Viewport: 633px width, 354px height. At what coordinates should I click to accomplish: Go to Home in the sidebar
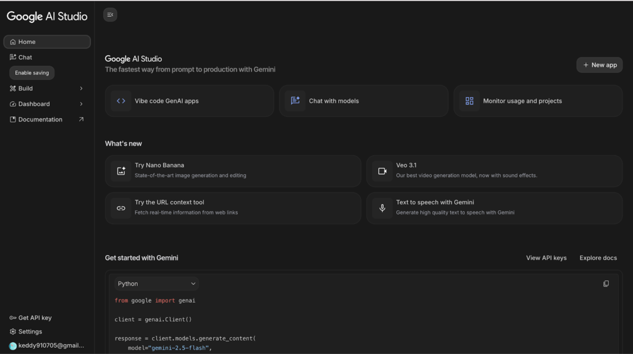click(47, 42)
